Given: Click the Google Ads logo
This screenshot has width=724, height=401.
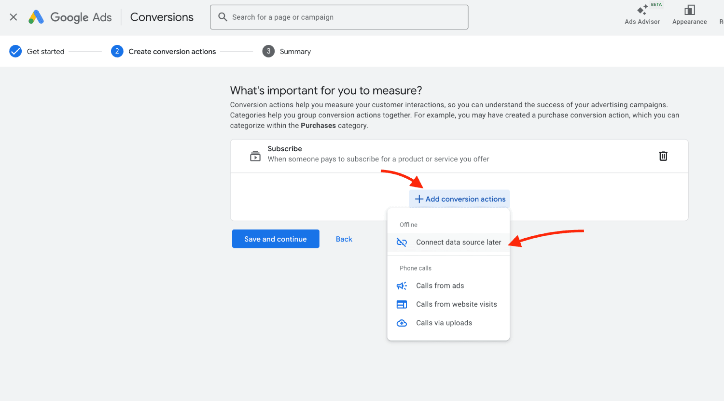Looking at the screenshot, I should click(70, 17).
